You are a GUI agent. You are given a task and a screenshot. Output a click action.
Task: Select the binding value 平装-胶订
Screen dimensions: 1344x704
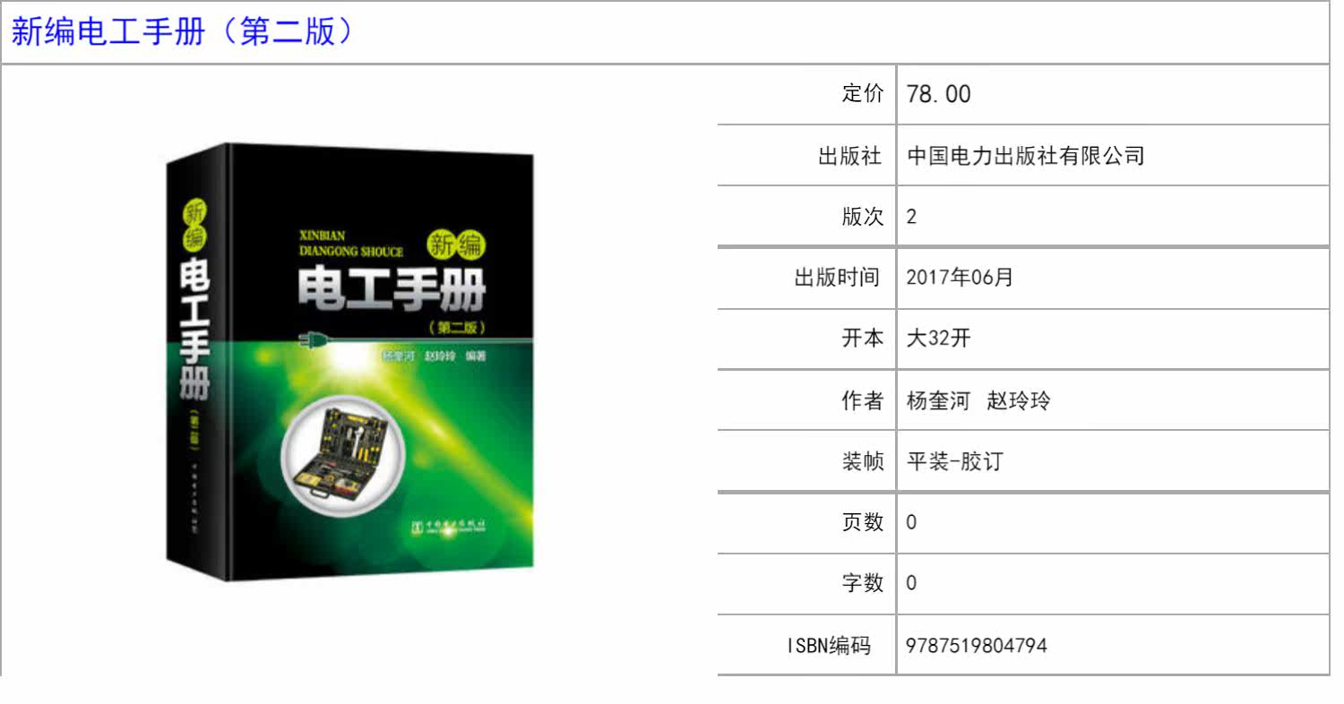(x=955, y=461)
